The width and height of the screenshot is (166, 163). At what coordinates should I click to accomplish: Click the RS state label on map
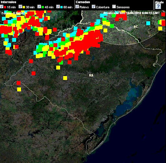click(x=91, y=75)
